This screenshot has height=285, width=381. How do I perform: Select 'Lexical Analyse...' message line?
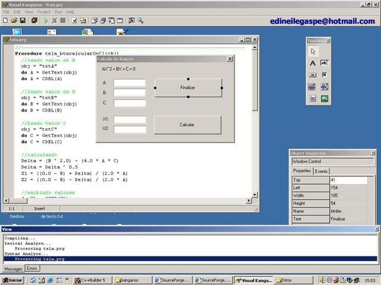point(28,243)
